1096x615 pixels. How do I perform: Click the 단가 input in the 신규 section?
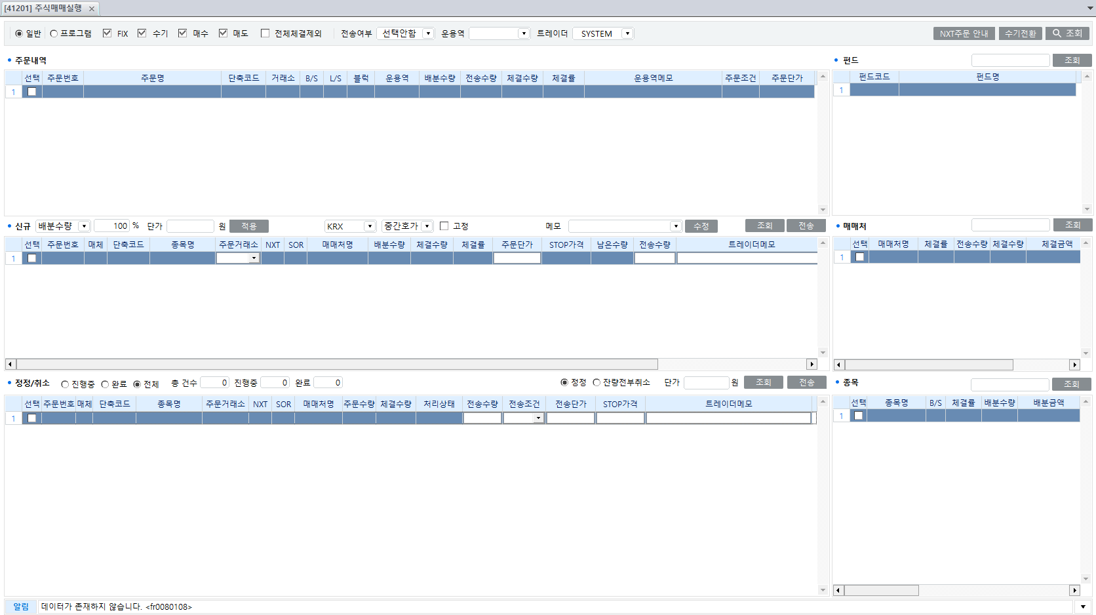pyautogui.click(x=190, y=226)
